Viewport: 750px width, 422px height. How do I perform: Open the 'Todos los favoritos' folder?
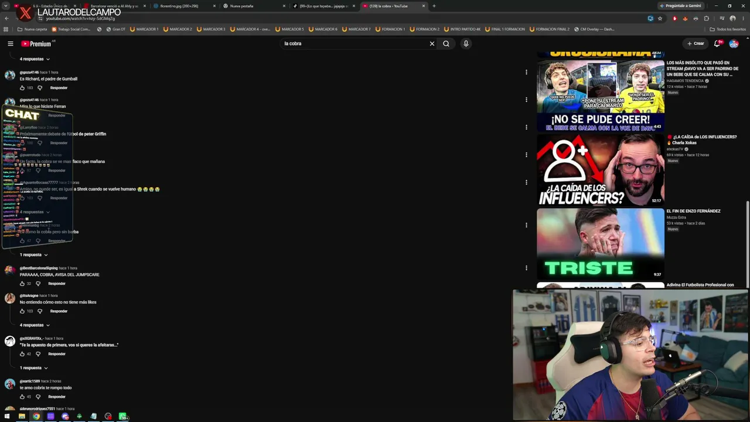tap(728, 29)
